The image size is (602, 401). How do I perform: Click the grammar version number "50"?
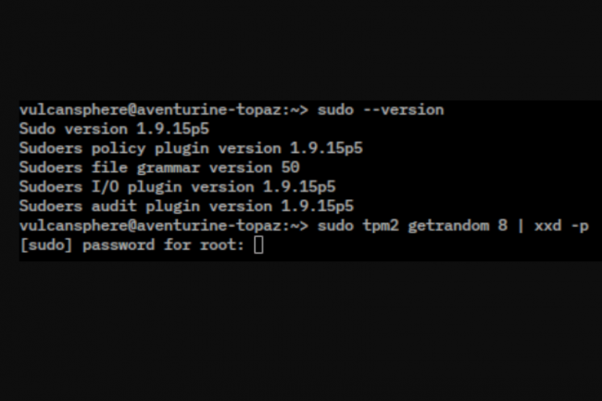click(290, 168)
